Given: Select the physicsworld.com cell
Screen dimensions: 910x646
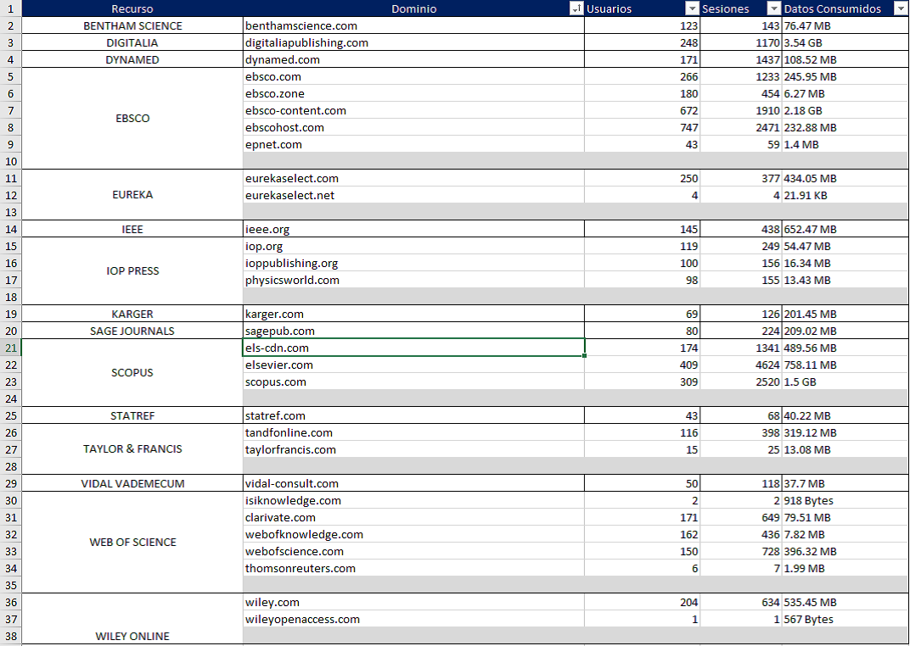Looking at the screenshot, I should point(413,280).
